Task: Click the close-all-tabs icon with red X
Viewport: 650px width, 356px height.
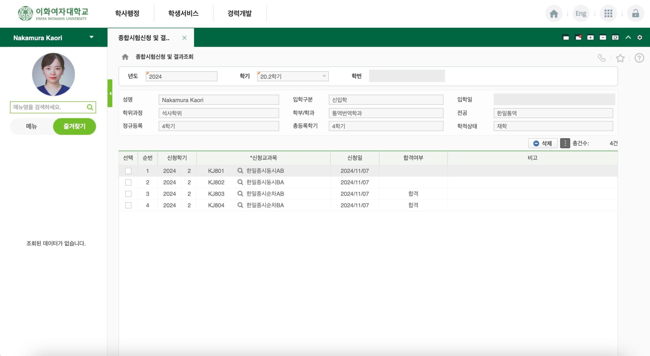Action: (578, 38)
